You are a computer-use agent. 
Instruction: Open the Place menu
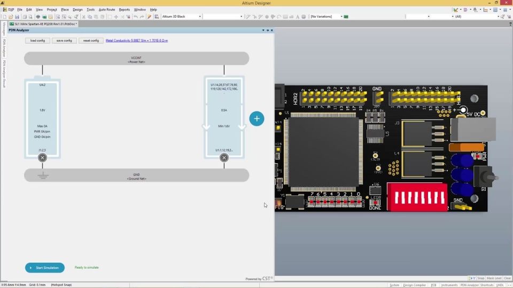(x=65, y=10)
